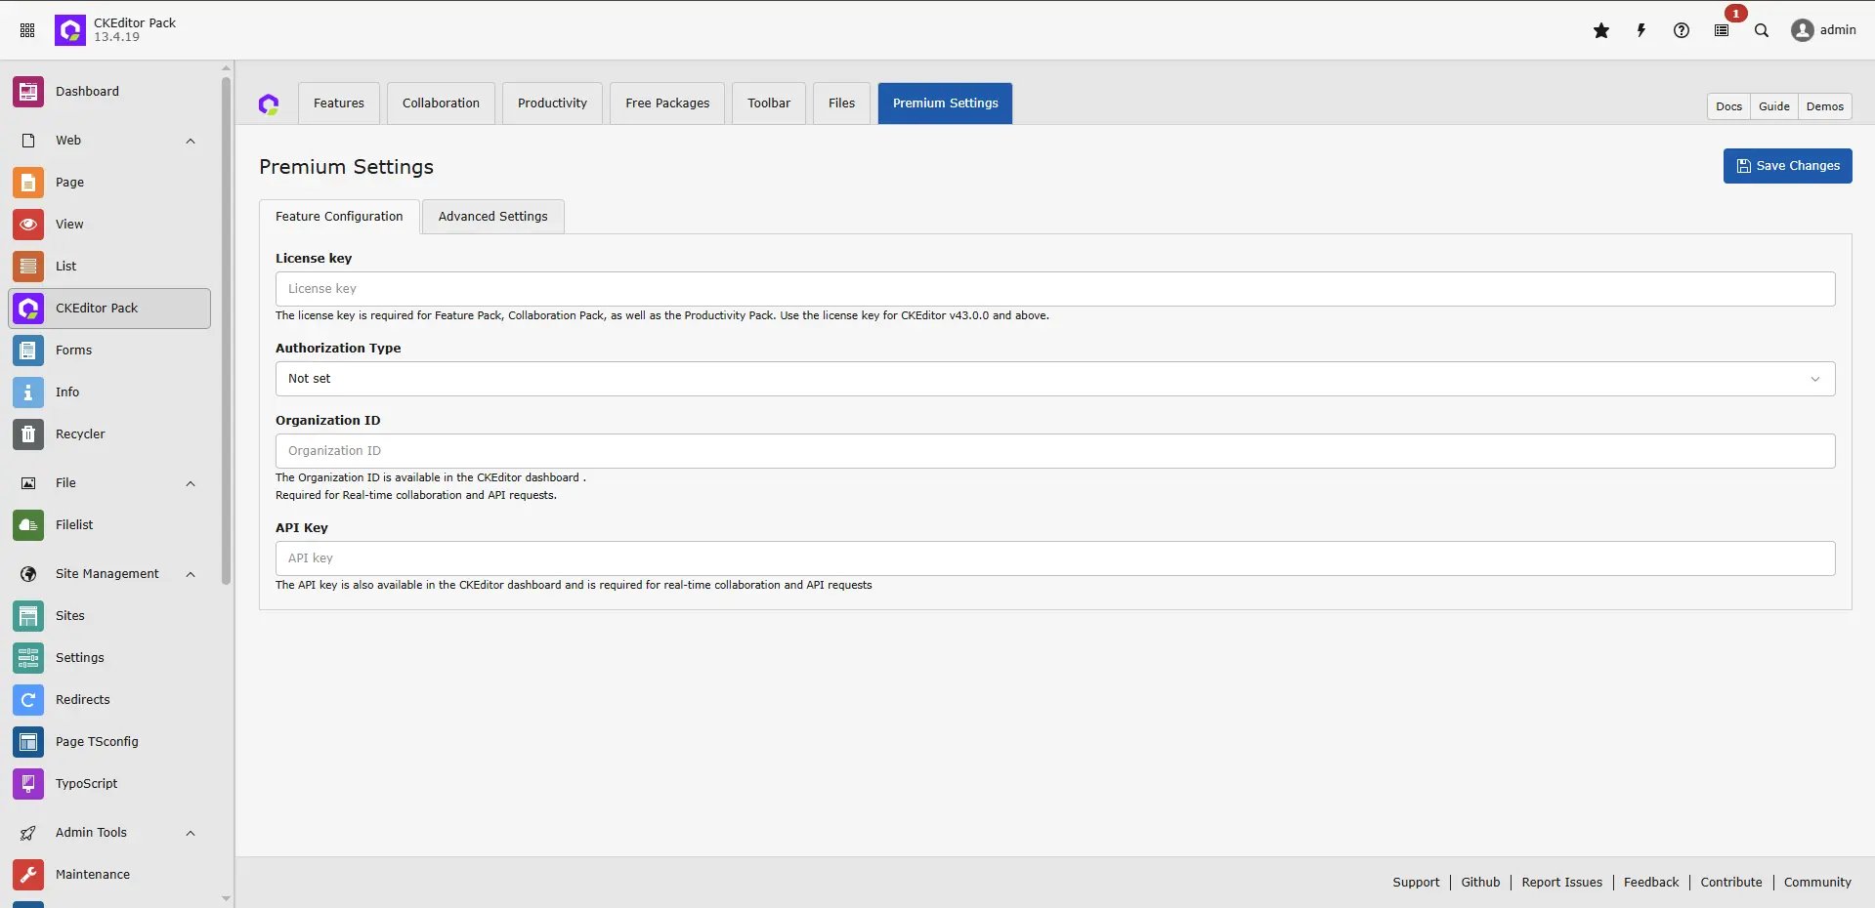Screen dimensions: 1875x908
Task: Select the Premium Settings tab
Action: click(x=945, y=103)
